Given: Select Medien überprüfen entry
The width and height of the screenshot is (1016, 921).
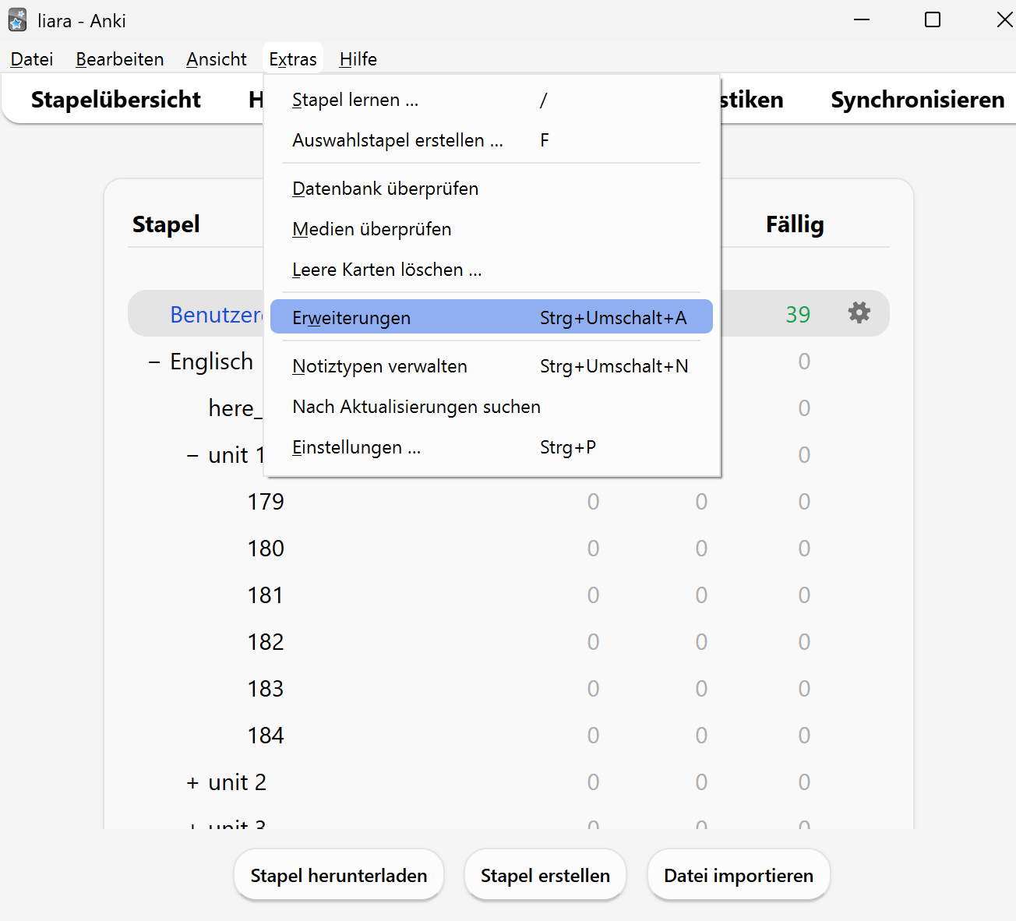Looking at the screenshot, I should coord(492,229).
